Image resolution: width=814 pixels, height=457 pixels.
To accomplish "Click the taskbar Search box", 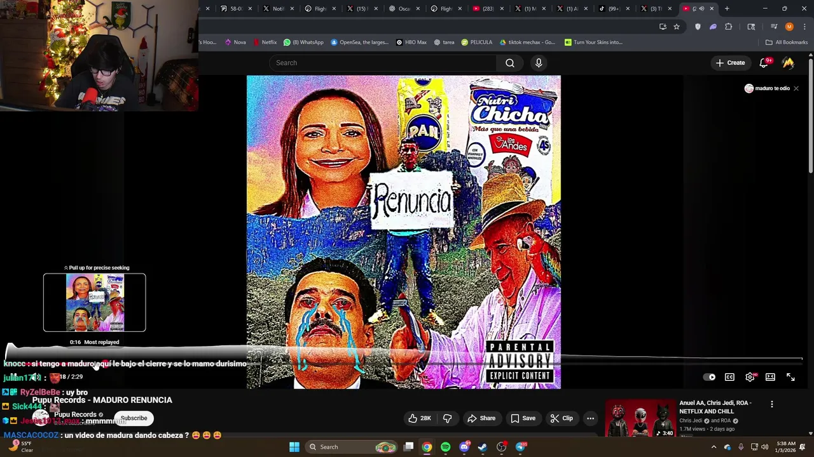I will pyautogui.click(x=351, y=447).
